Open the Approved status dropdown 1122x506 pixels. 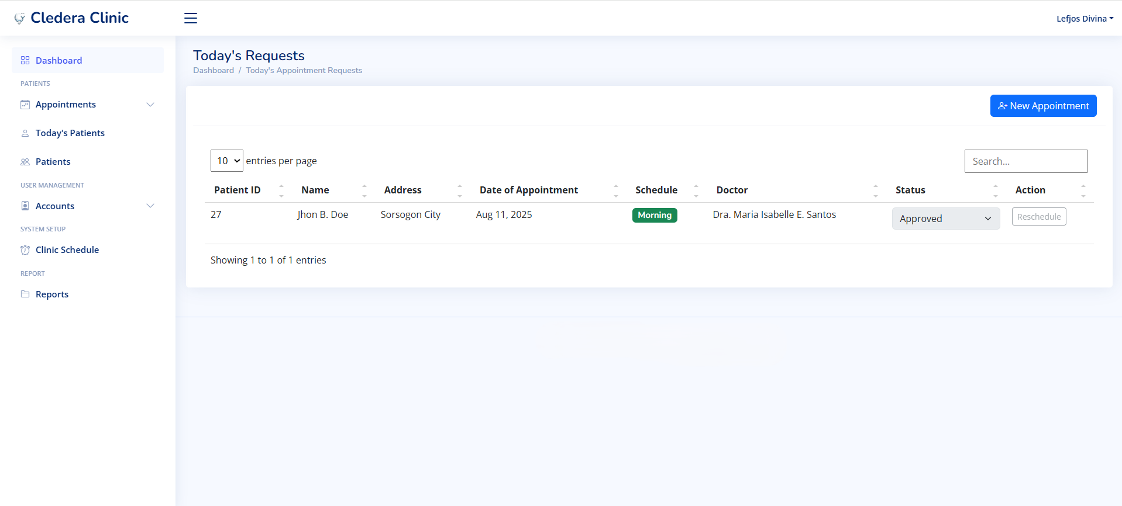coord(945,219)
